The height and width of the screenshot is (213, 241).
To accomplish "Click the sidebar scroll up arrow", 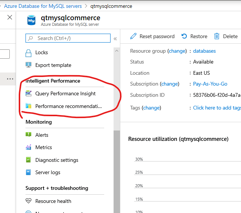I will 117,51.
